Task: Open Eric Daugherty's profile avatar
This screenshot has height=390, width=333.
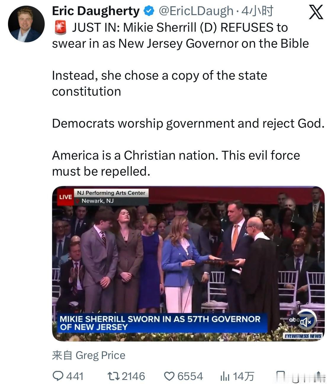Action: pos(26,24)
